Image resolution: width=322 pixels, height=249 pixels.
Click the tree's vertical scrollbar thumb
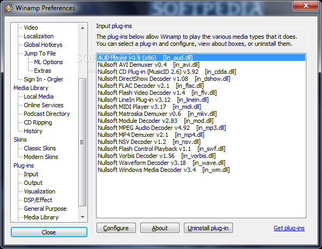point(83,142)
